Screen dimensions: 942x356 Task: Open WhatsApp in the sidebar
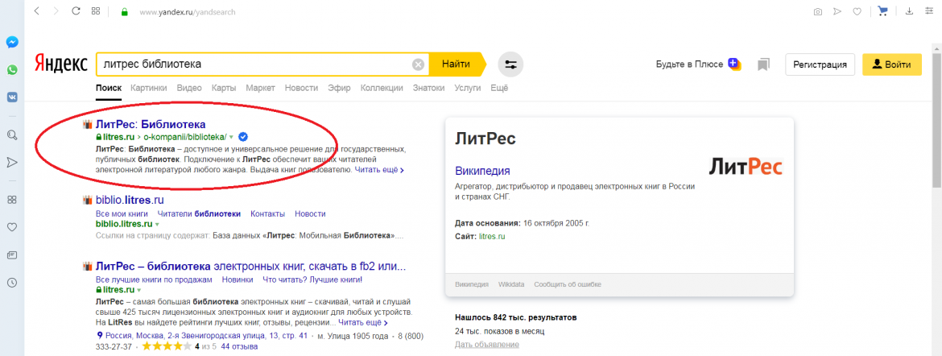[x=12, y=70]
